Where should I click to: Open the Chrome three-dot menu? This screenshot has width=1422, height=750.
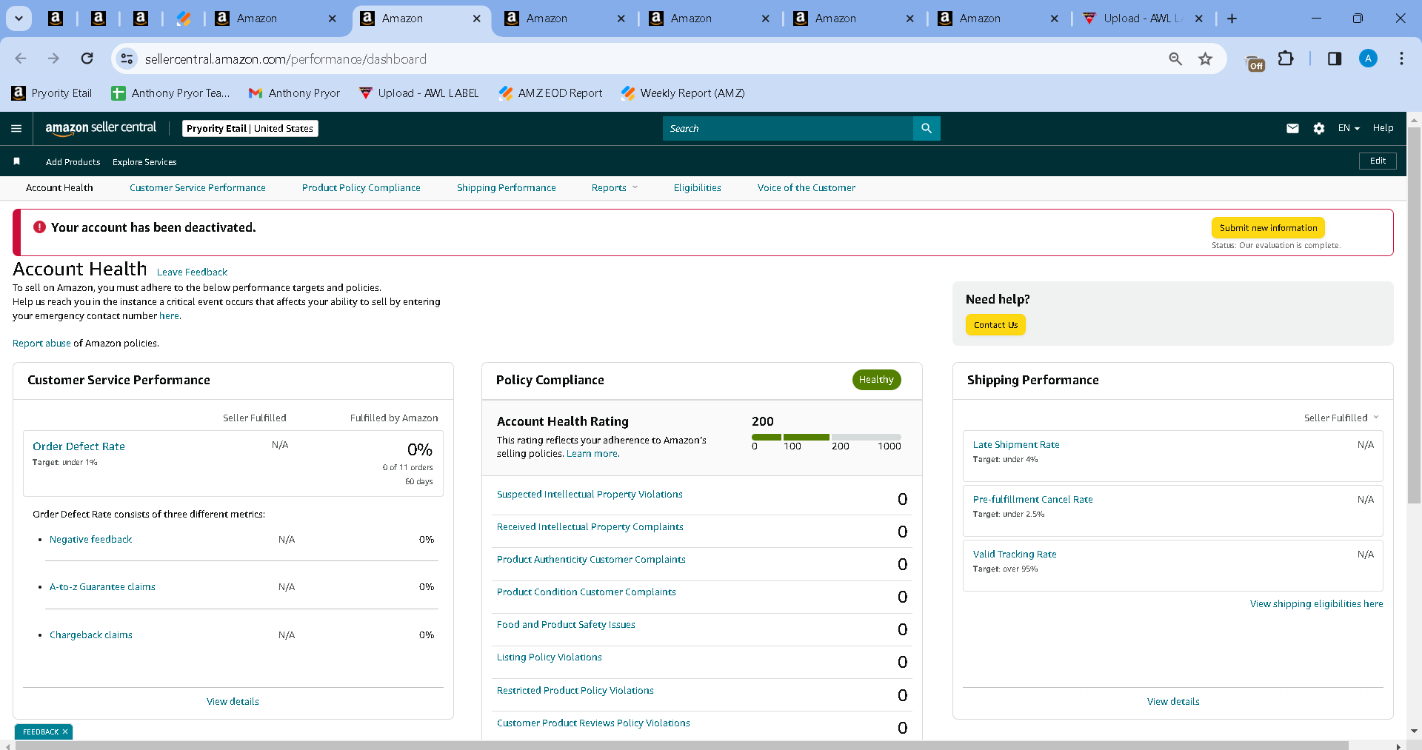pyautogui.click(x=1401, y=58)
